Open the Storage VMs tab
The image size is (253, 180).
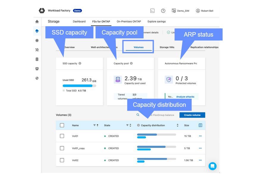click(x=167, y=47)
